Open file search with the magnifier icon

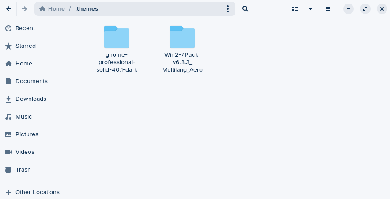(246, 9)
